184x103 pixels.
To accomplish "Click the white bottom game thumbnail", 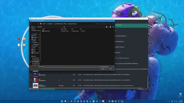I will click(x=36, y=86).
